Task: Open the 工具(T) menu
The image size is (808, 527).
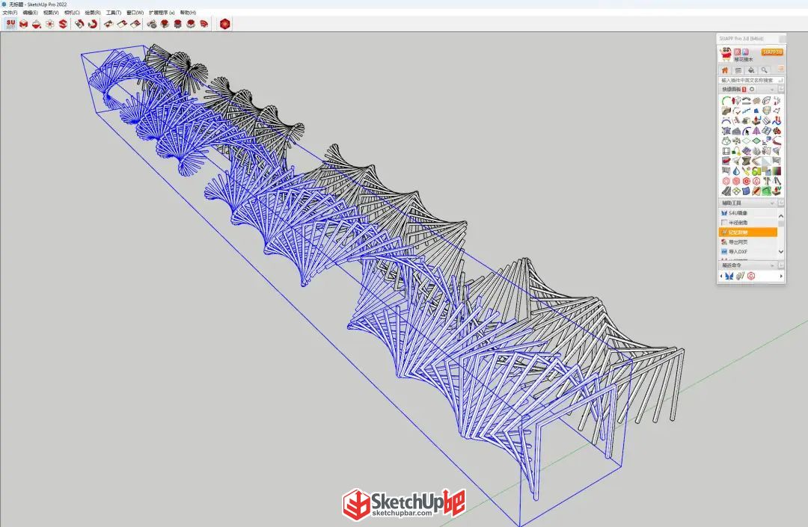Action: pos(114,13)
